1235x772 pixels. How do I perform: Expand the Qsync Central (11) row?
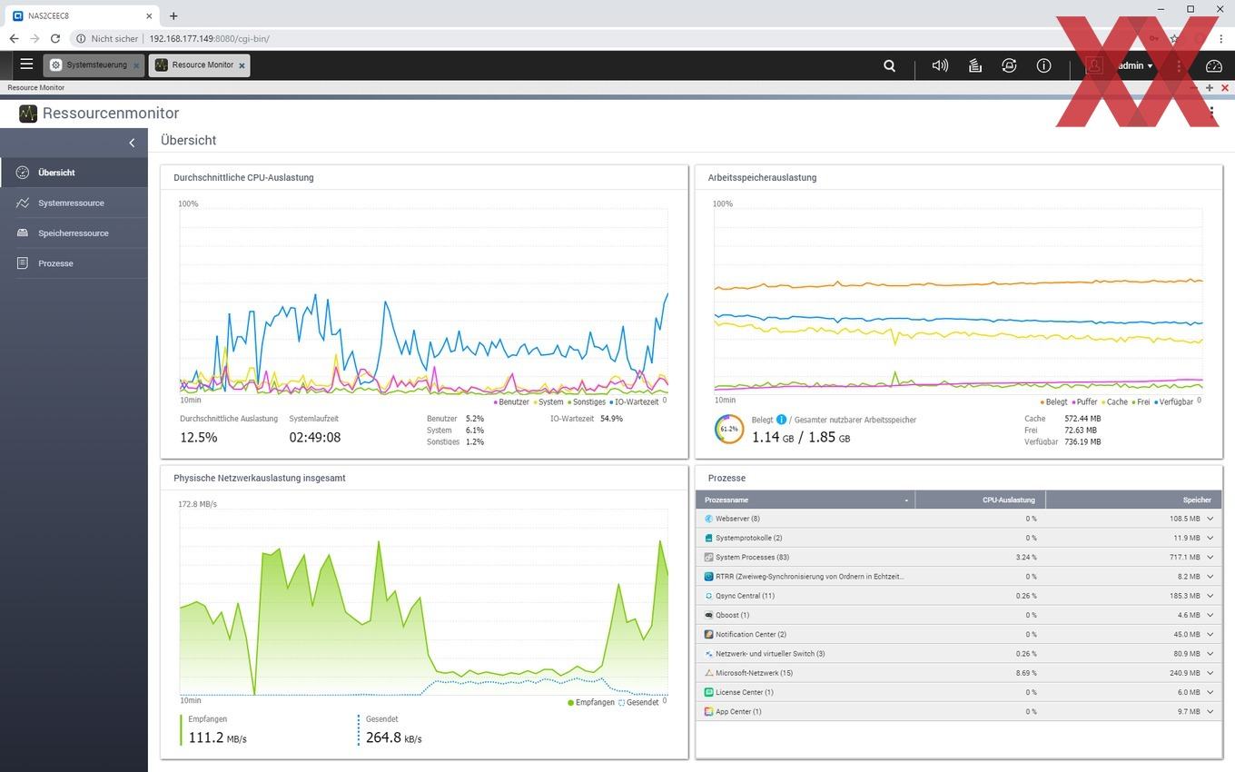(1210, 596)
